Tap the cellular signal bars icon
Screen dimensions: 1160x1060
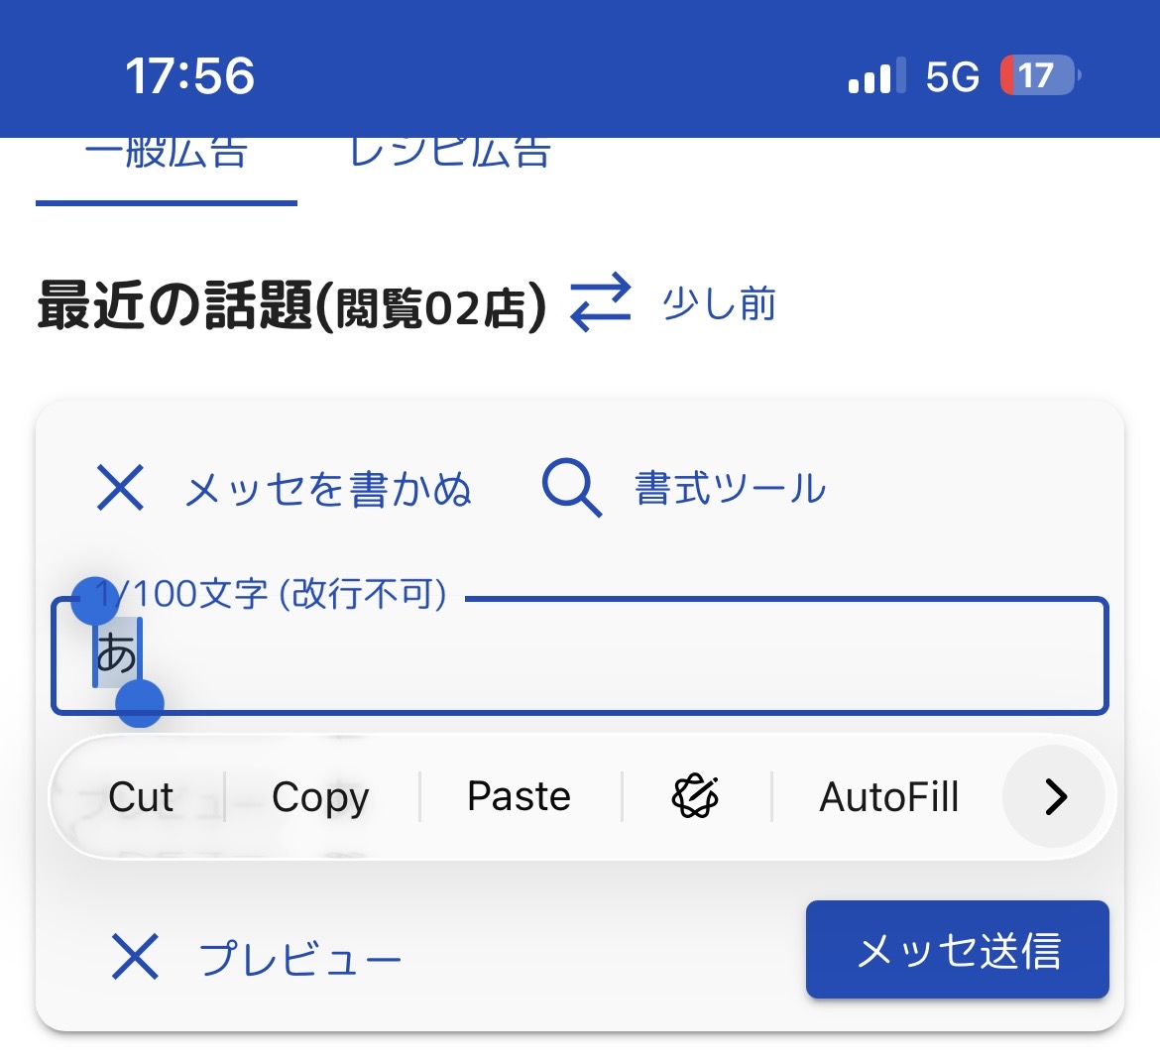[x=876, y=74]
